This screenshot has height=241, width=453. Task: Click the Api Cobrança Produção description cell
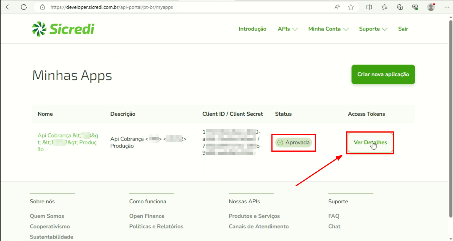pos(148,142)
